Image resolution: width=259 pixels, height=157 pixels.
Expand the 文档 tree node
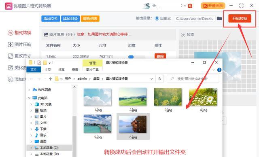tap(31, 123)
